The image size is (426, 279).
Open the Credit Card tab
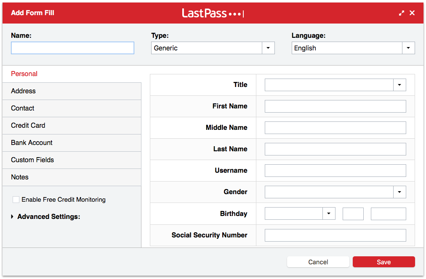coord(72,126)
